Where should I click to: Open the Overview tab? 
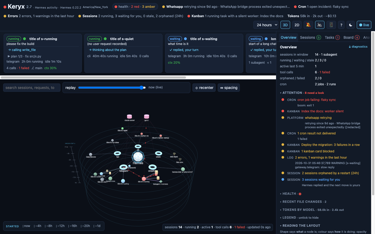point(289,37)
